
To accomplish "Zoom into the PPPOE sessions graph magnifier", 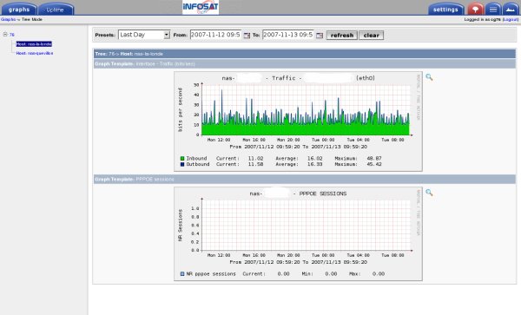I will [x=429, y=193].
